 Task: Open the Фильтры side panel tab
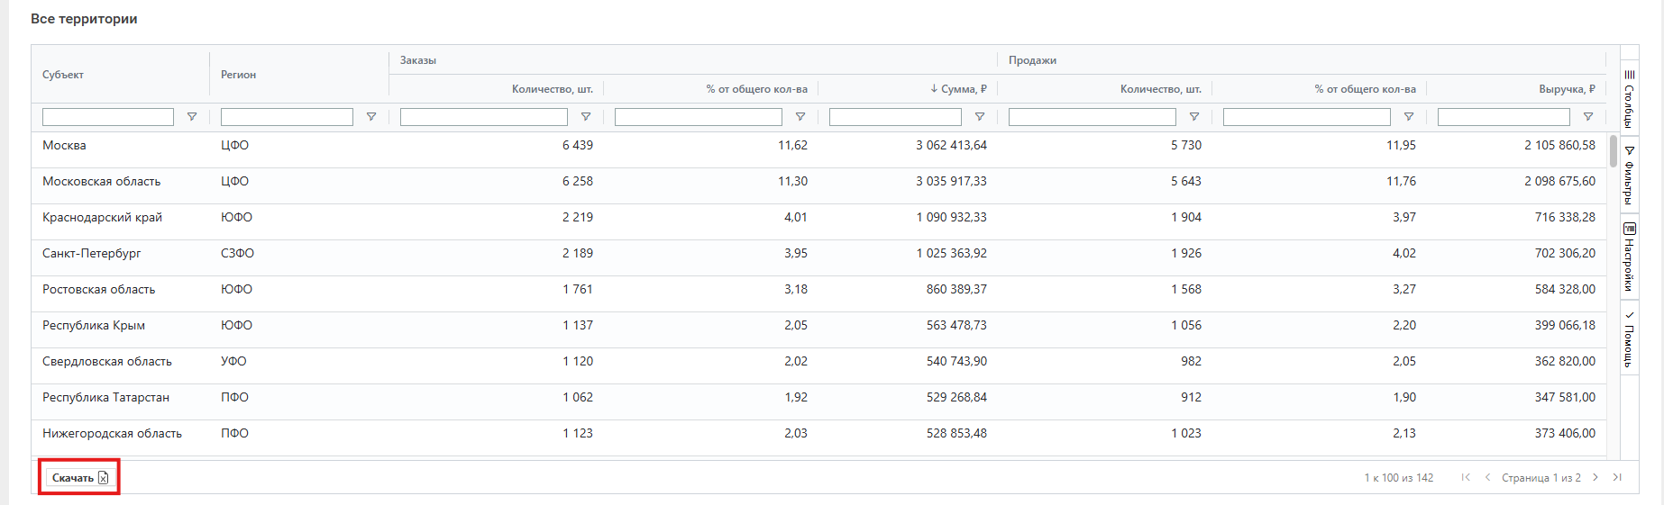pos(1629,174)
